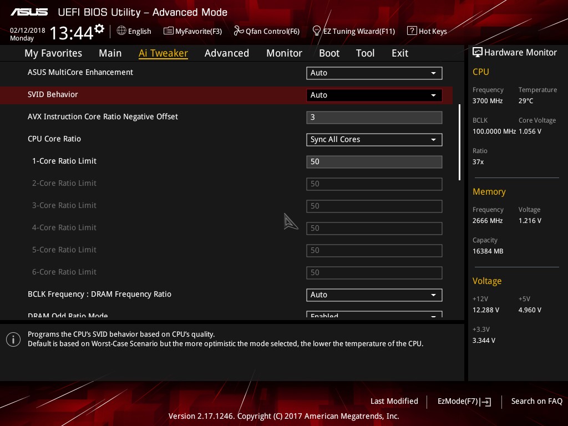This screenshot has height=426, width=568.
Task: Open the My Favorites tab
Action: [53, 53]
